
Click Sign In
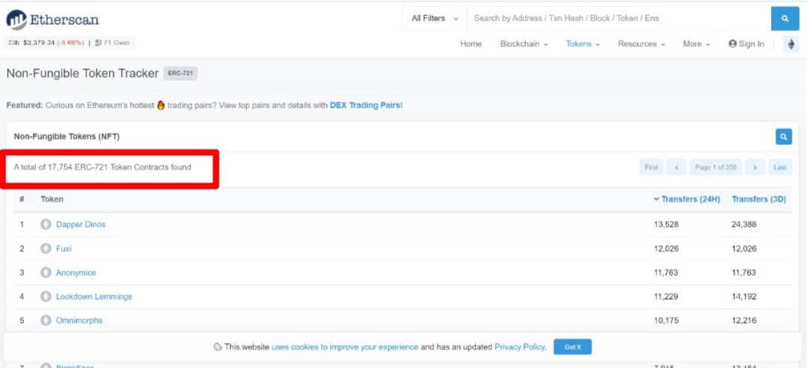point(746,44)
